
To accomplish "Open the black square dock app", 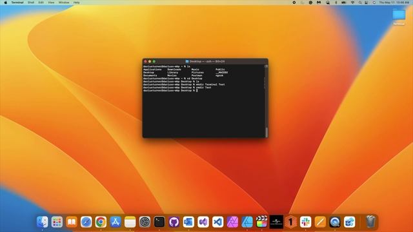I will (276, 222).
